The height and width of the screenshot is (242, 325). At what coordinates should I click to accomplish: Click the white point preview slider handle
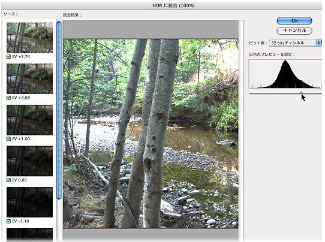301,93
